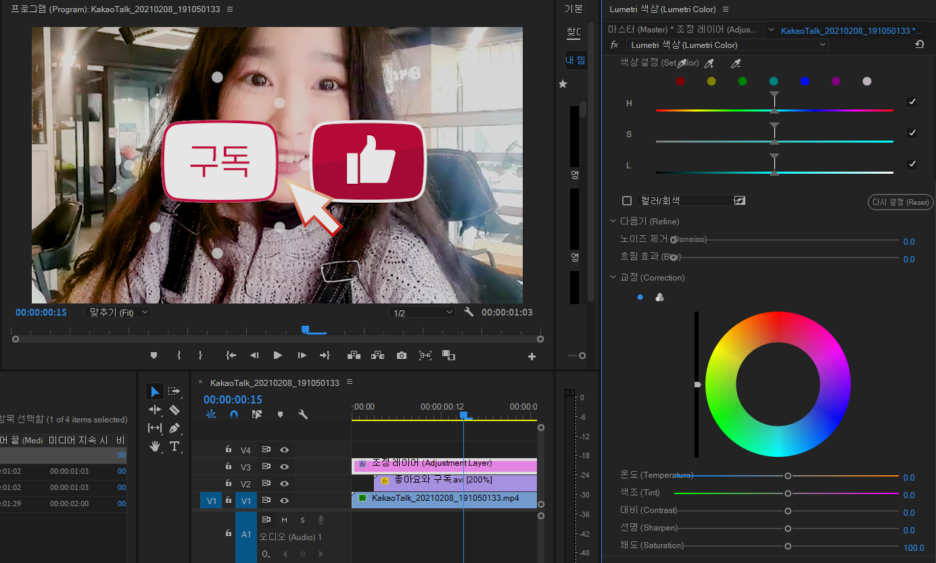The height and width of the screenshot is (563, 936).
Task: Toggle insert sequences as nests
Action: click(211, 414)
